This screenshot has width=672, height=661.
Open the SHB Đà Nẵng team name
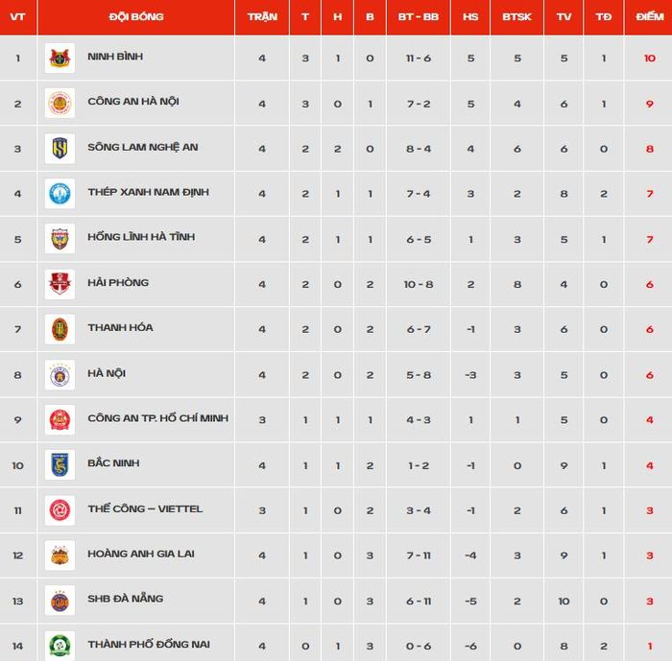click(125, 599)
